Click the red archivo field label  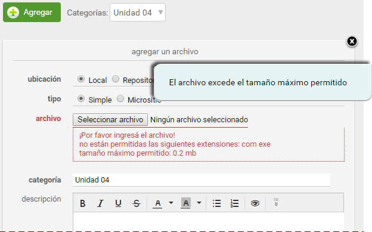(48, 119)
